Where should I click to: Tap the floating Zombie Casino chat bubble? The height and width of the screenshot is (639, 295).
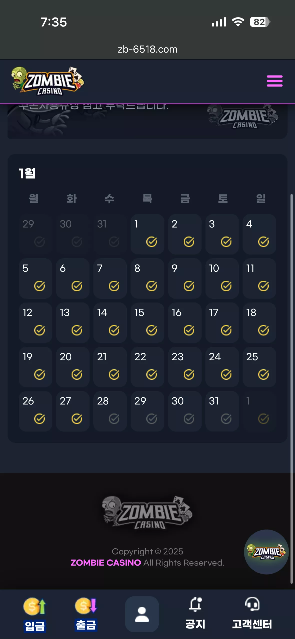click(x=266, y=552)
